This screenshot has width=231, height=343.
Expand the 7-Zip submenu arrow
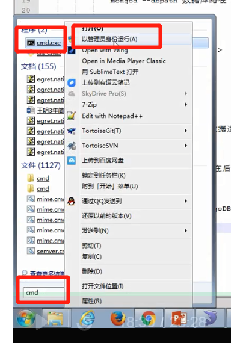coord(186,104)
